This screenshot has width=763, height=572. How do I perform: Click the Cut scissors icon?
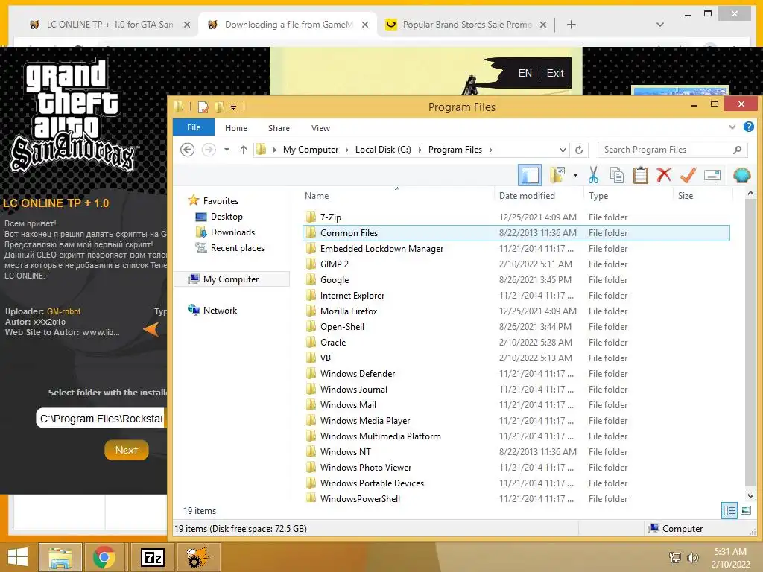[593, 175]
